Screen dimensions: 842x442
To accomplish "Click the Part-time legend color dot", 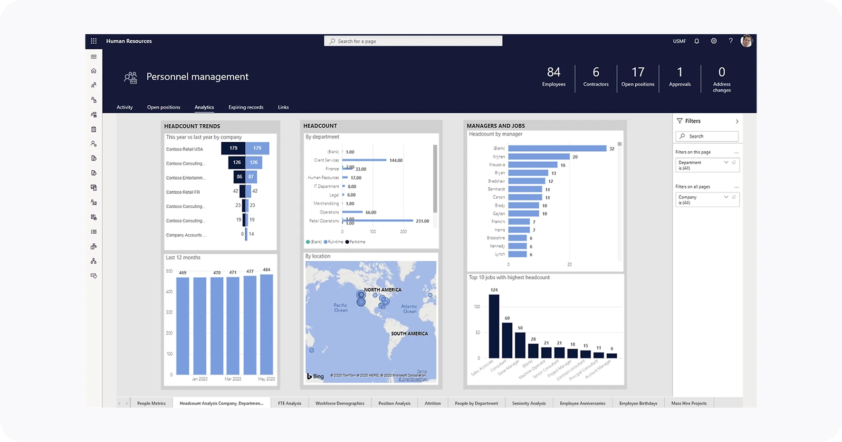I will [347, 242].
